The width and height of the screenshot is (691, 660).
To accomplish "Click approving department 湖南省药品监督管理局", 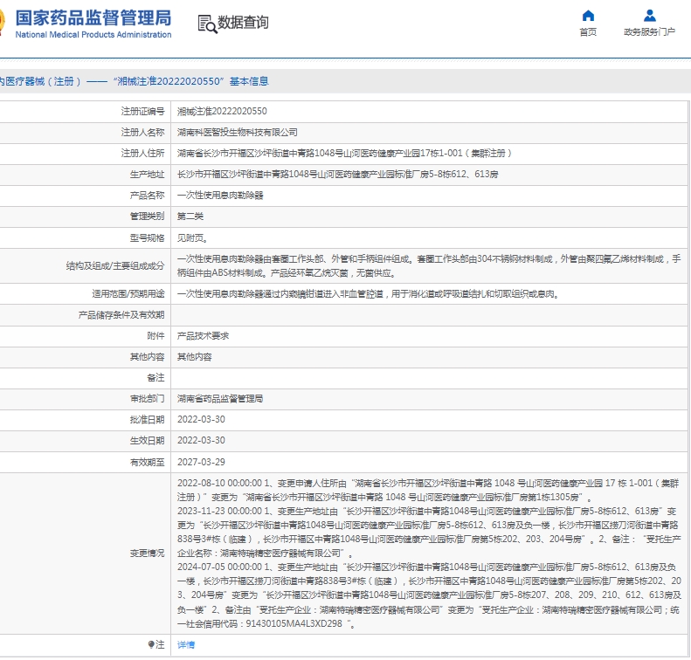I will point(220,399).
